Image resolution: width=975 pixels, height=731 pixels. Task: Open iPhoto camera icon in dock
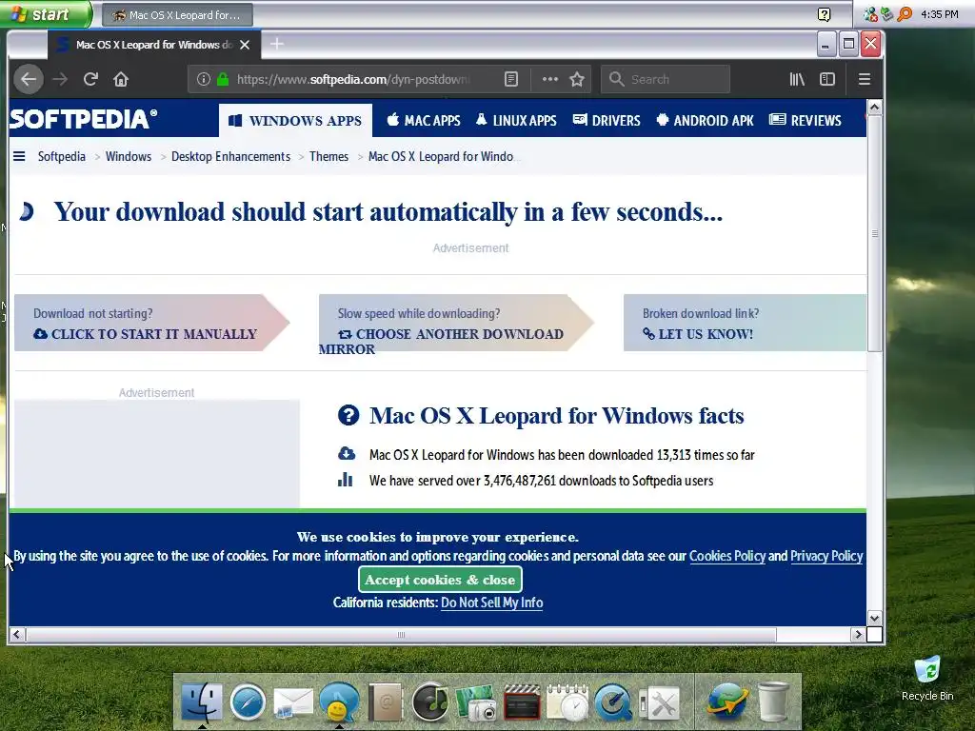(476, 702)
